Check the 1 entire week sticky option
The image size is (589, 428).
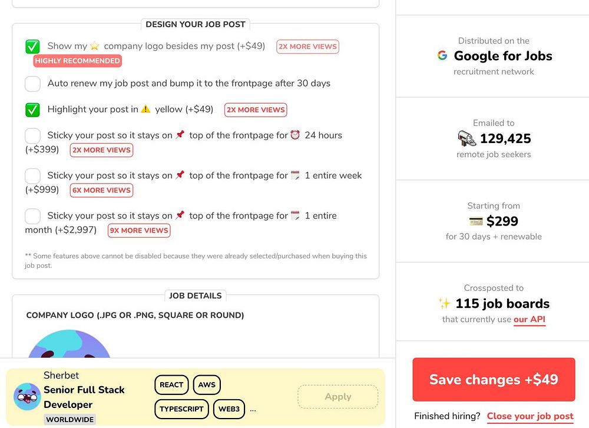33,175
